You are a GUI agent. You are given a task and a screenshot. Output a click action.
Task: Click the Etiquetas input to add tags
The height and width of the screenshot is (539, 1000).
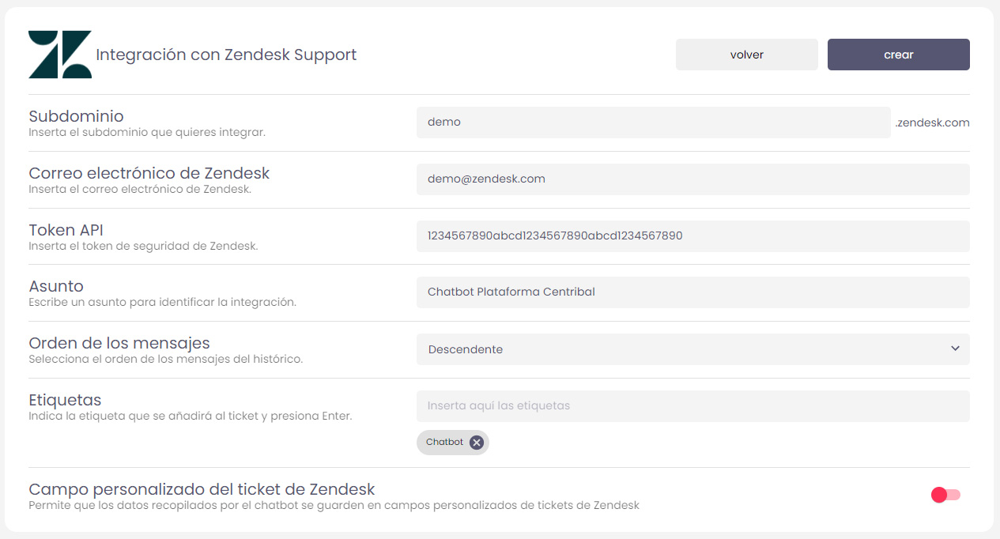pyautogui.click(x=692, y=406)
